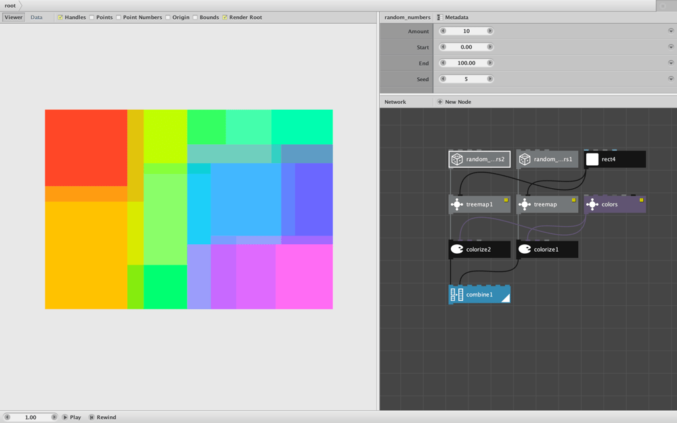The height and width of the screenshot is (423, 677).
Task: Decrease the Start value with left arrow
Action: coord(443,47)
